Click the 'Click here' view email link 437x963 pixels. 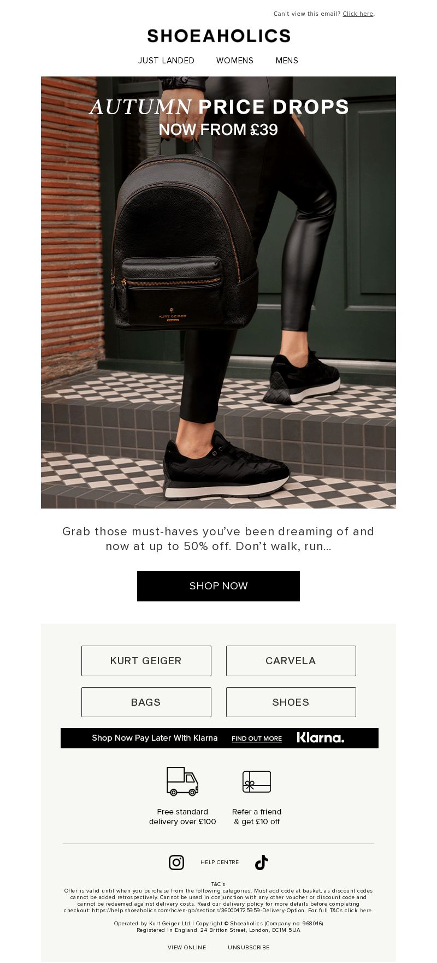pyautogui.click(x=358, y=14)
